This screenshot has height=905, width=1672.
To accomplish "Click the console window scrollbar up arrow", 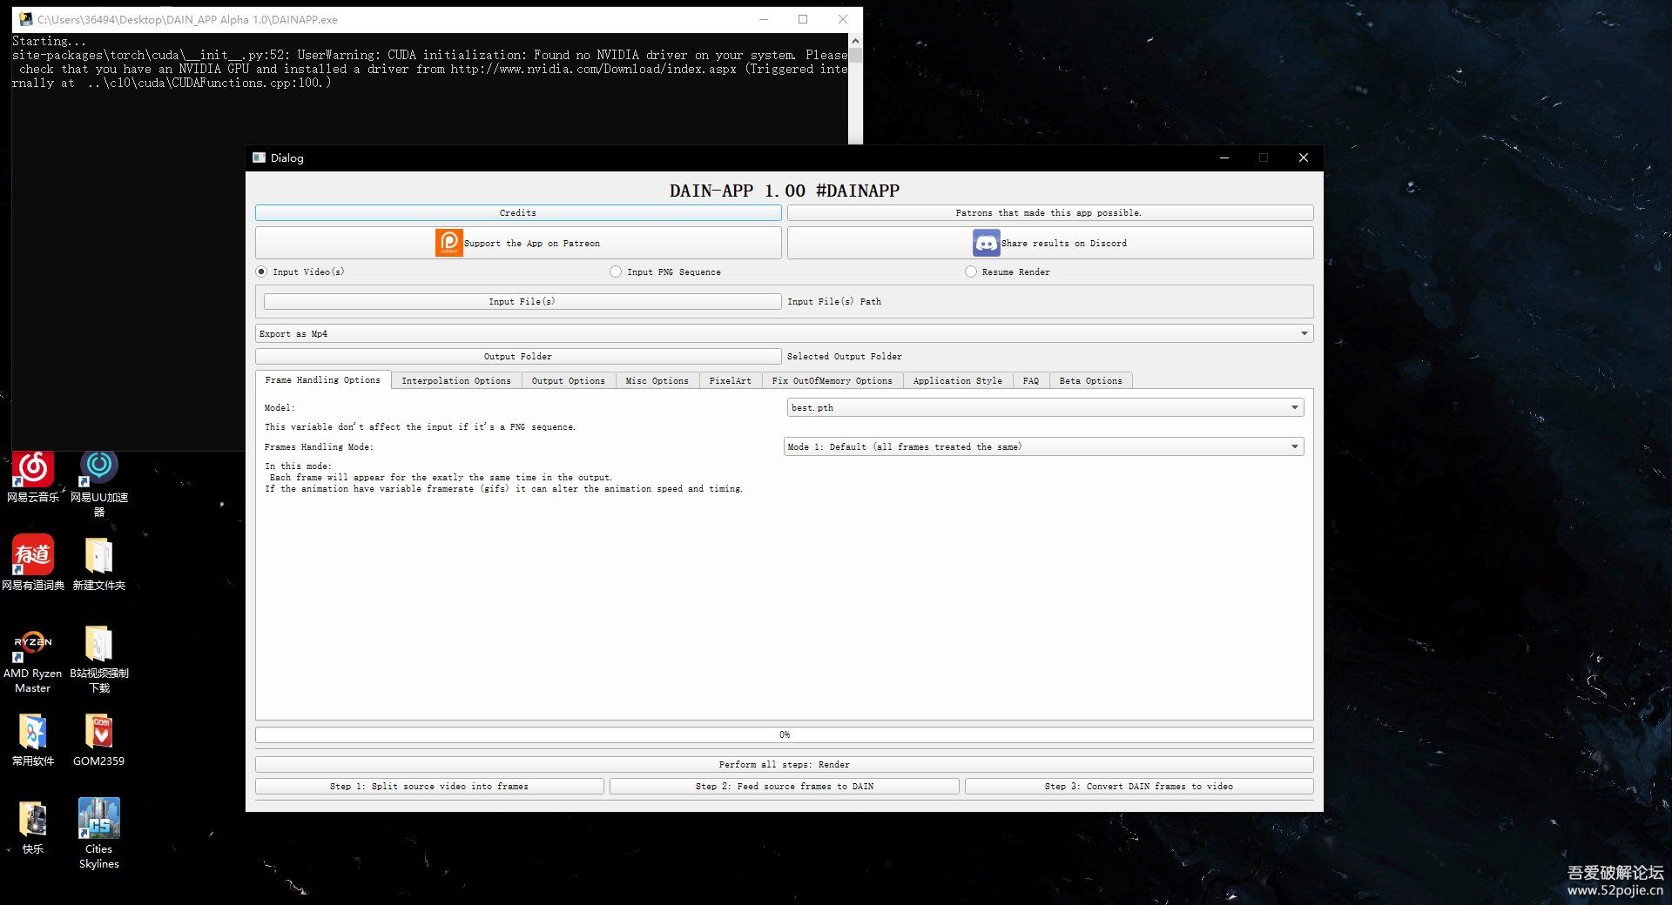I will click(855, 40).
